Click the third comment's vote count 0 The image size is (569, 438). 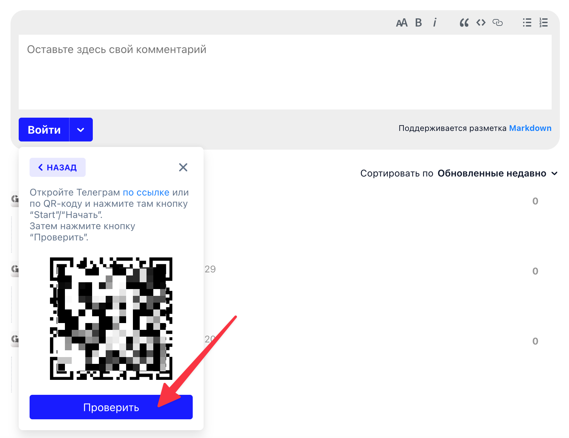pos(535,341)
